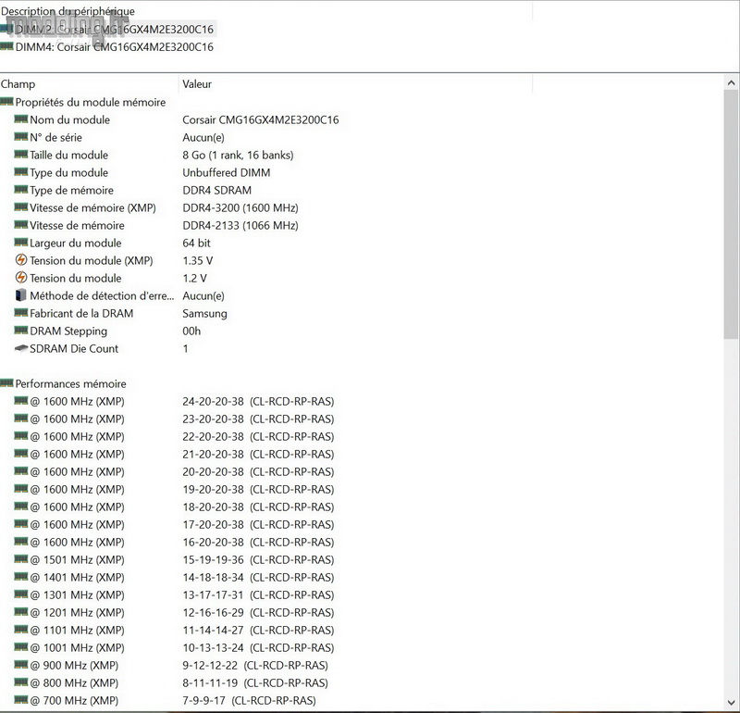Click the lightning icon for Tension du module (XMP)

coord(20,260)
